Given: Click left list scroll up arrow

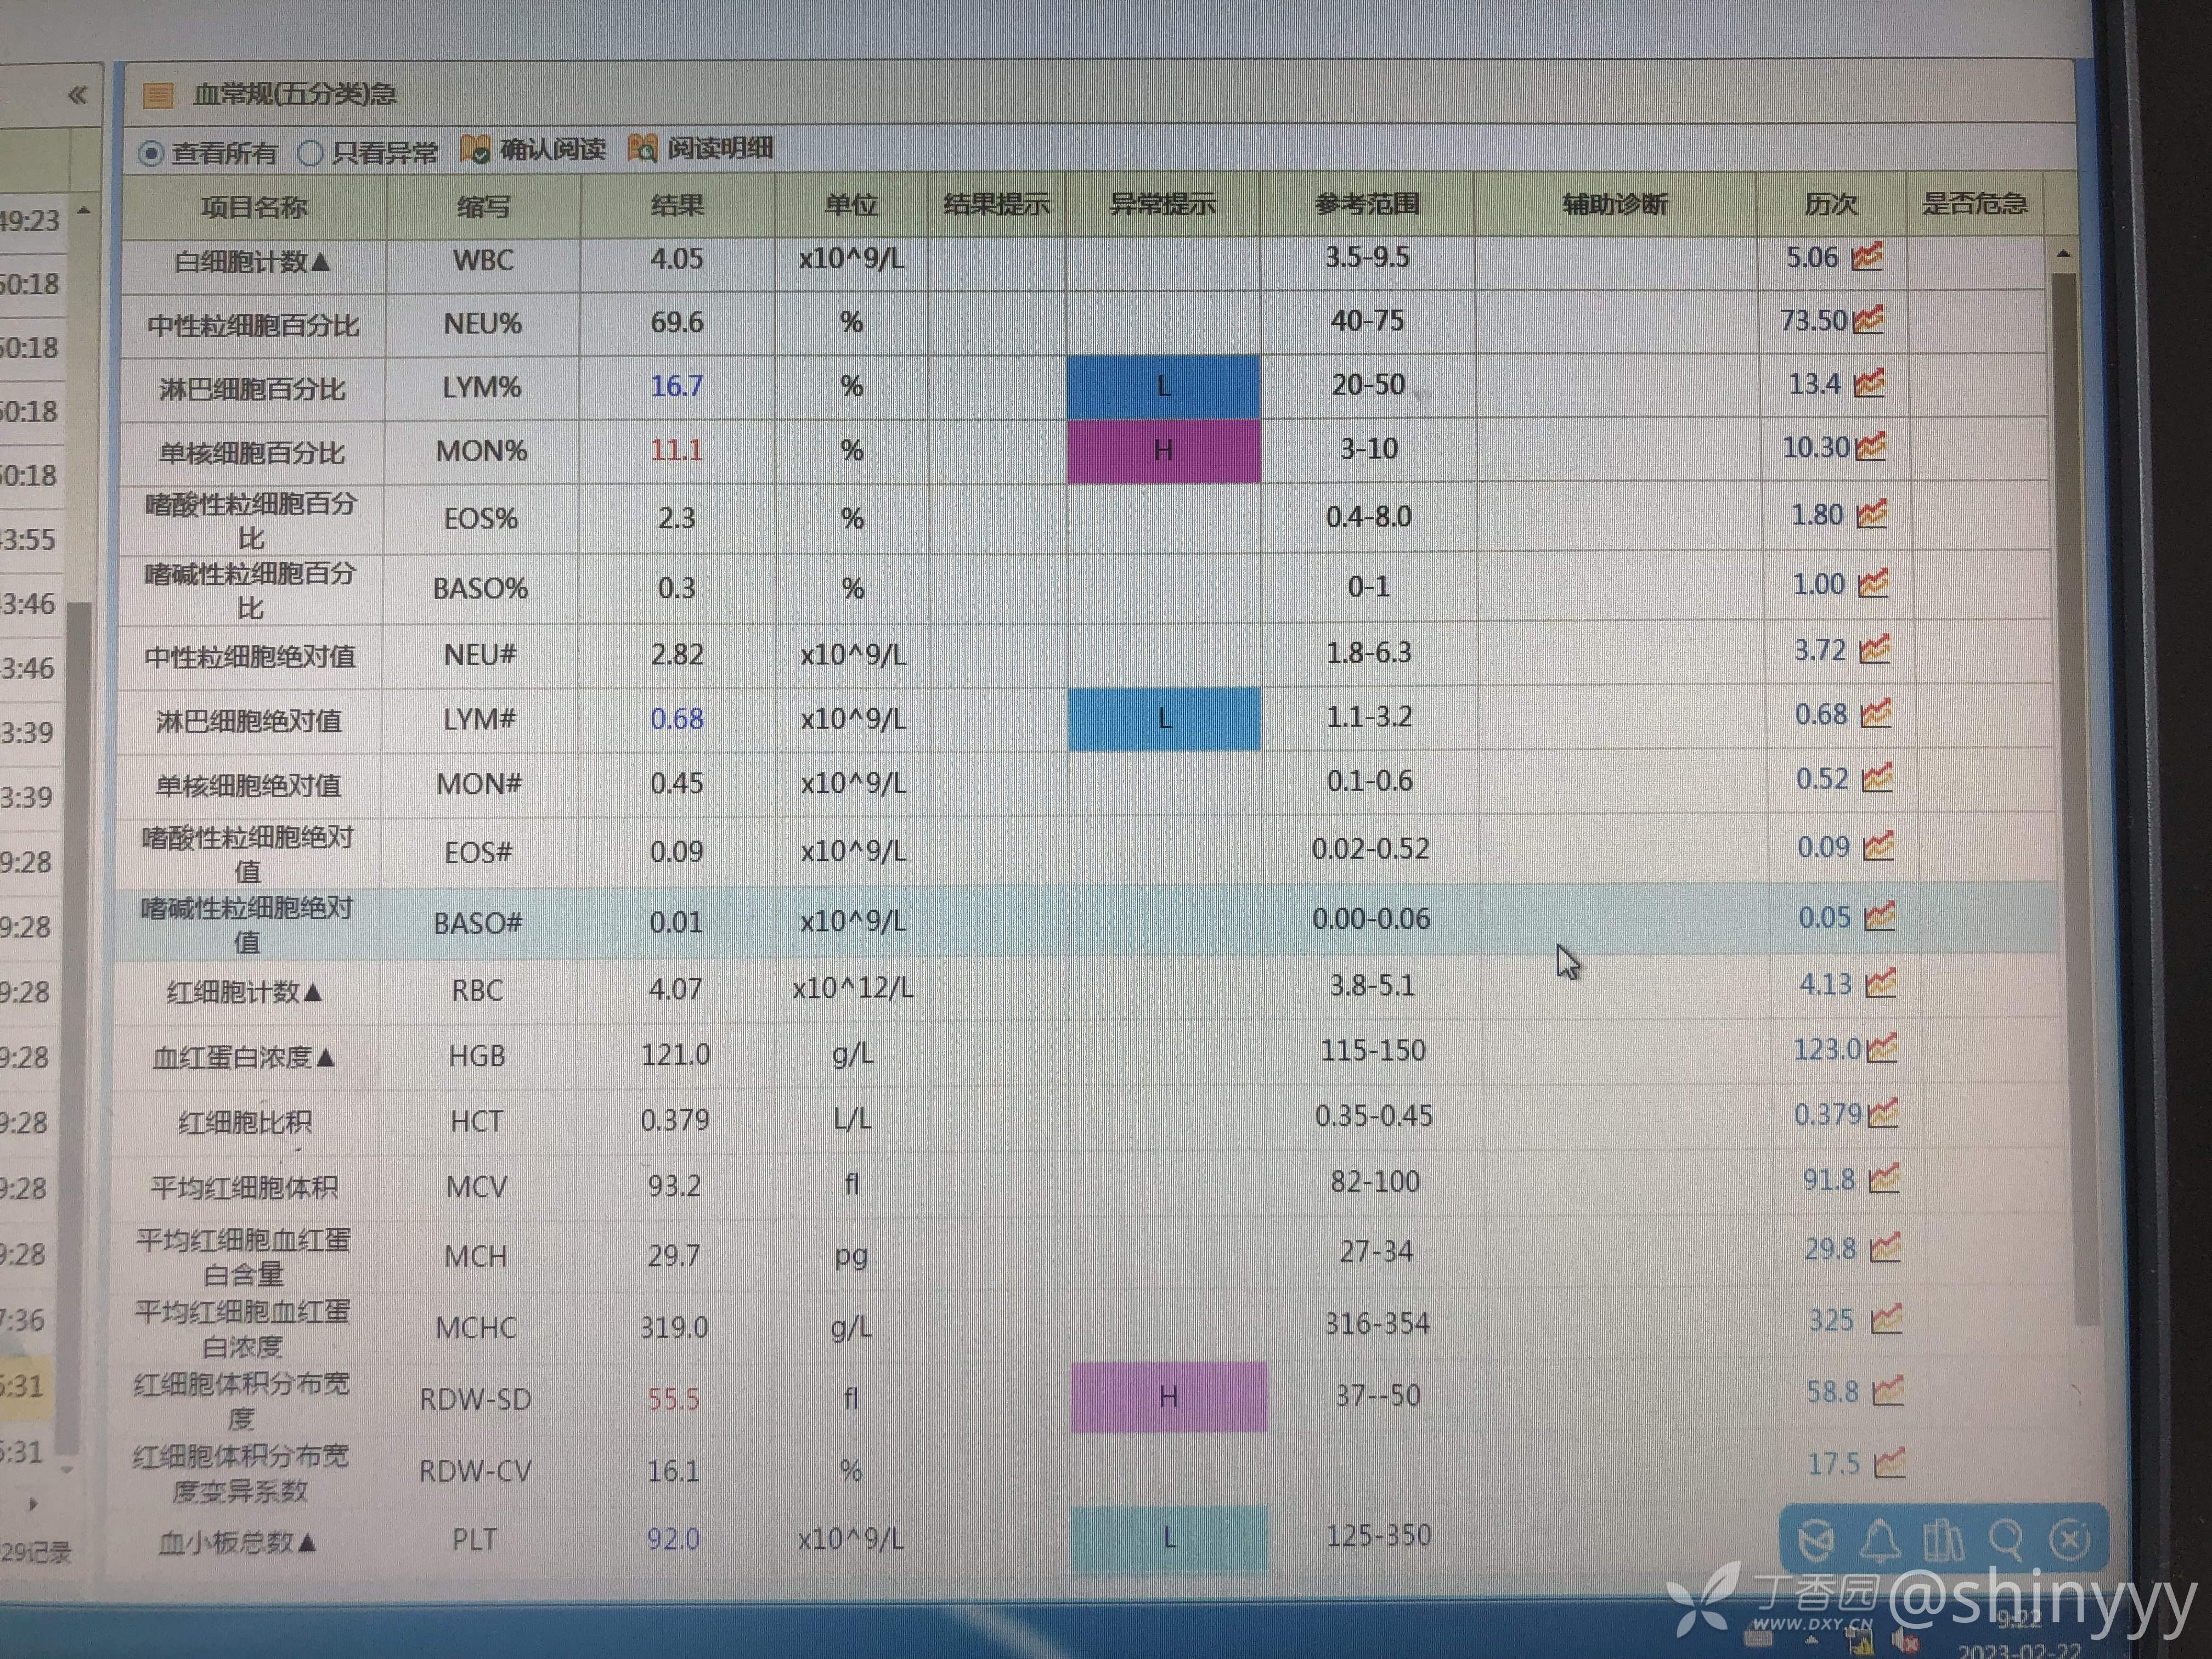Looking at the screenshot, I should pyautogui.click(x=84, y=211).
